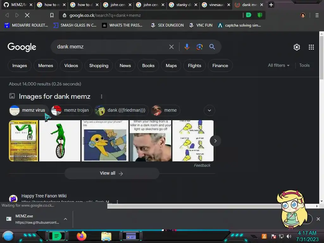Screen dimensions: 324x243
Task: Click the Start orb on the taskbar
Action: [x=8, y=236]
